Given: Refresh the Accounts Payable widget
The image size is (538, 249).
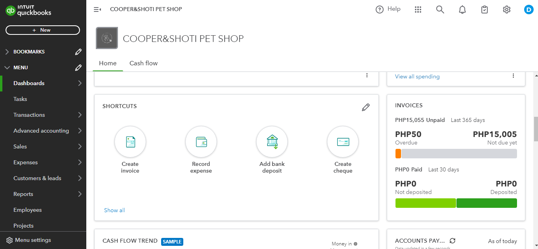Looking at the screenshot, I should (452, 241).
